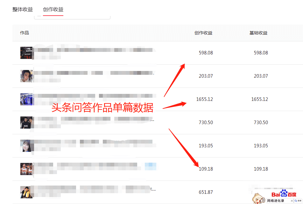Click the 基础收益 column header

[x=258, y=33]
